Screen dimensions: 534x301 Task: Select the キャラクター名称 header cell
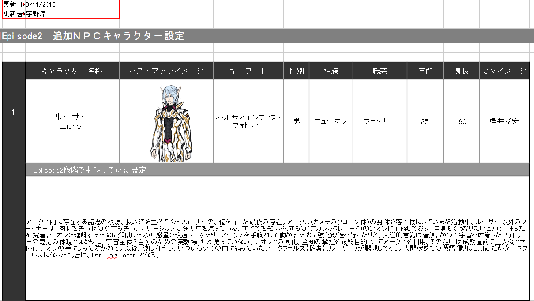click(72, 71)
